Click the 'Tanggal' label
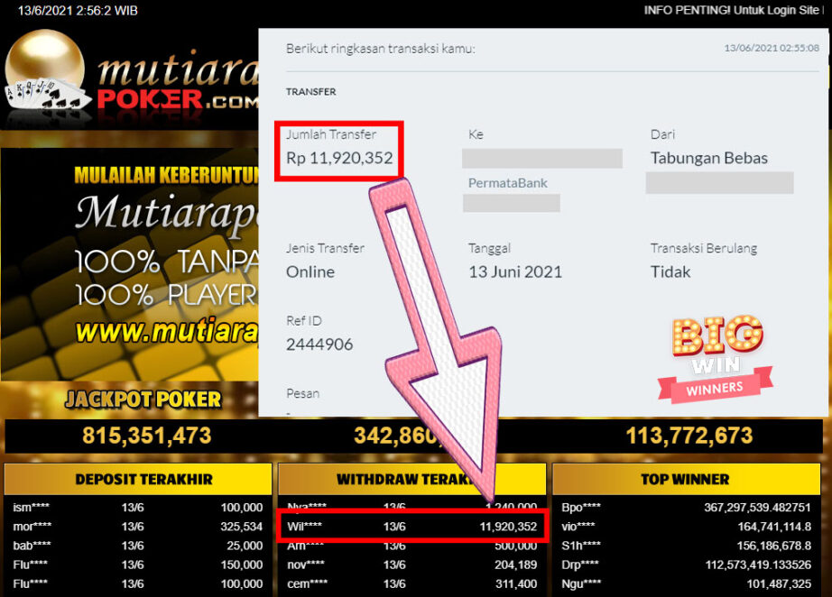 click(x=489, y=249)
